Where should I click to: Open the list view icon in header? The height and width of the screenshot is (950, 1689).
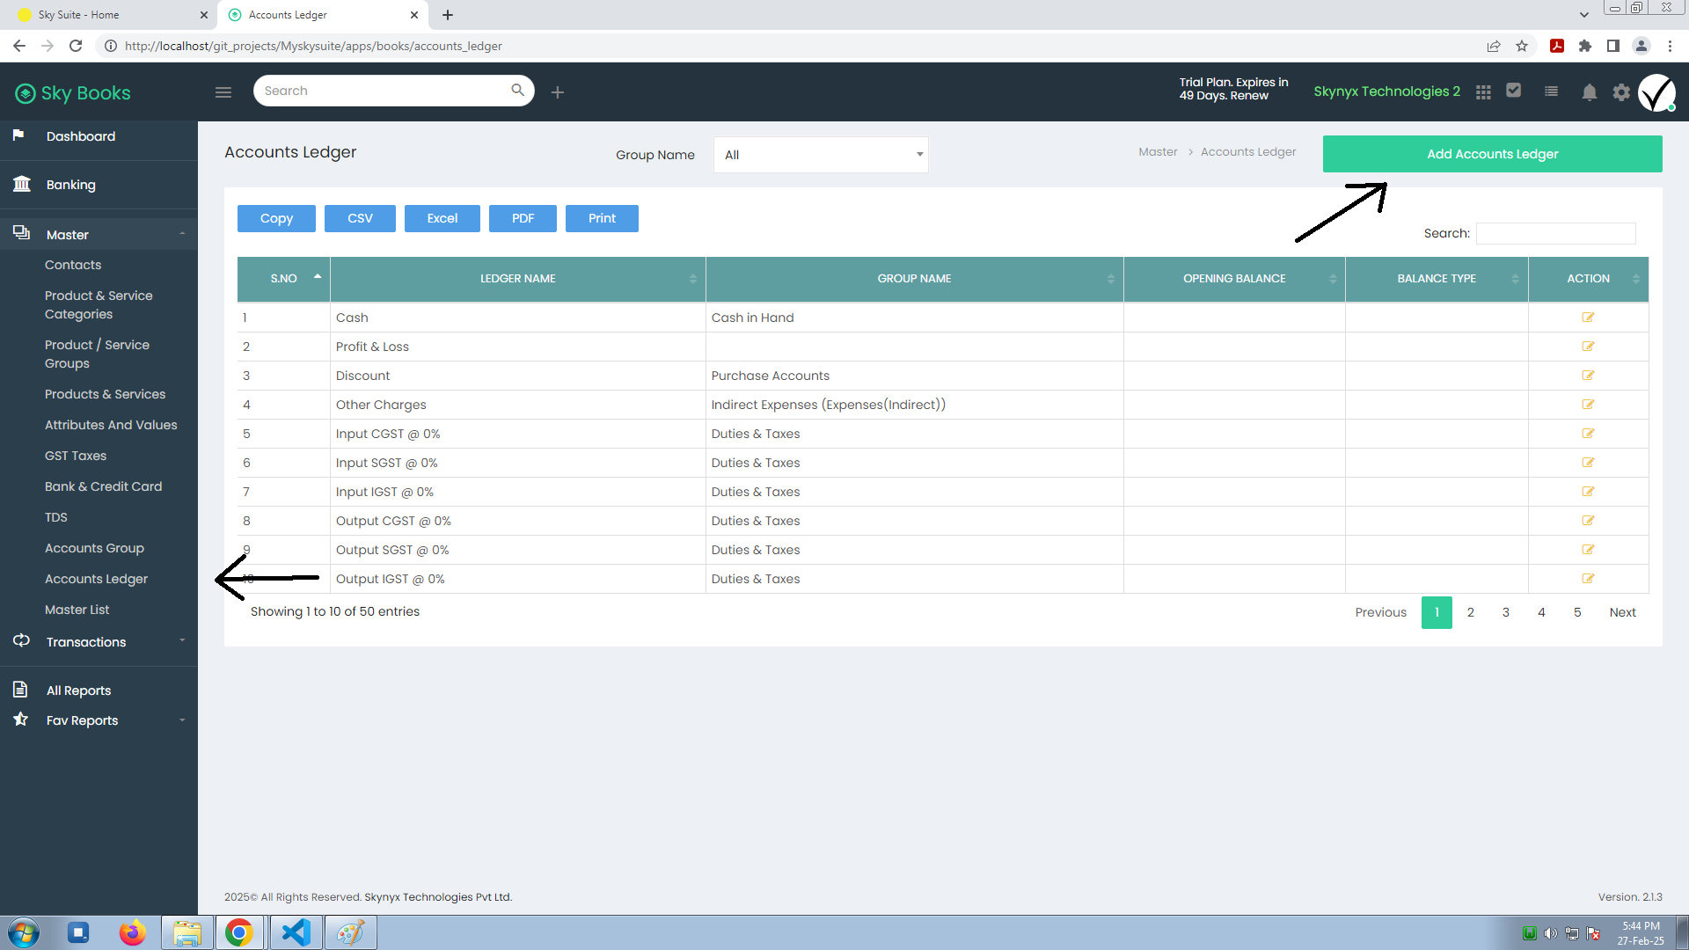(x=1551, y=91)
